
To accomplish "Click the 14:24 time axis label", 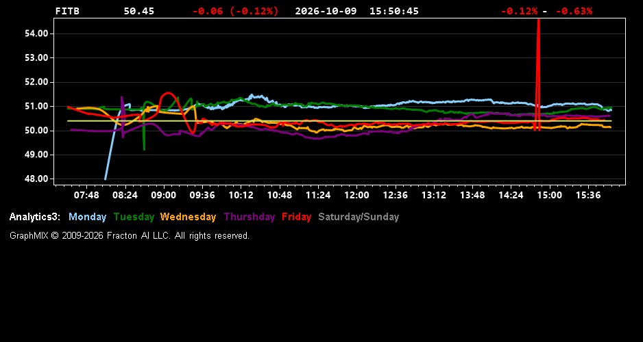I will click(x=511, y=196).
